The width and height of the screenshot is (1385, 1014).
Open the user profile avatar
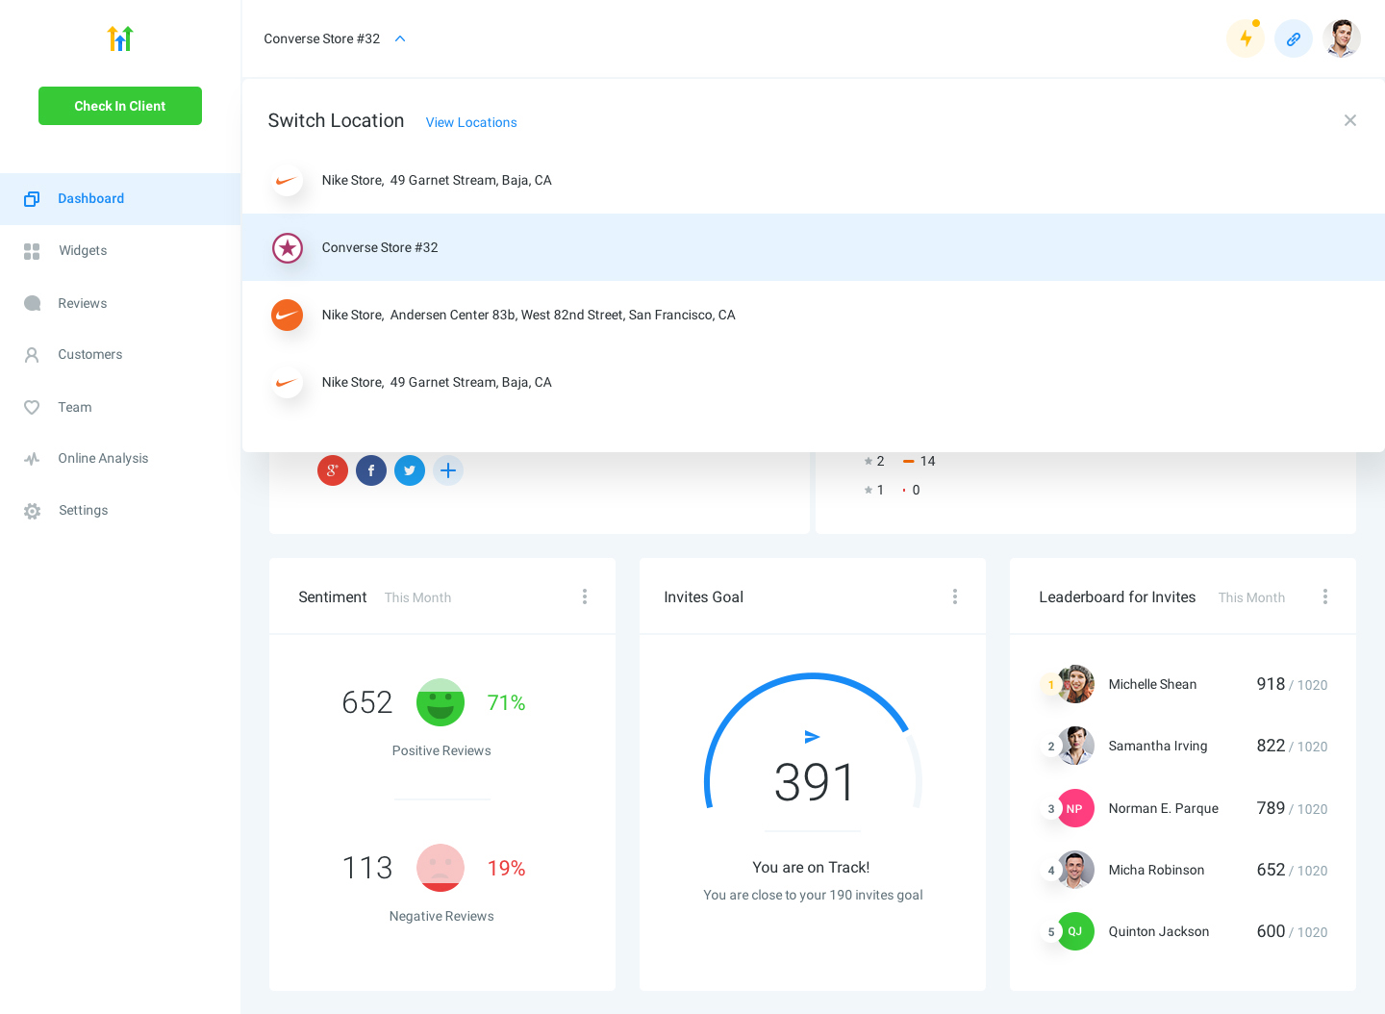coord(1342,38)
